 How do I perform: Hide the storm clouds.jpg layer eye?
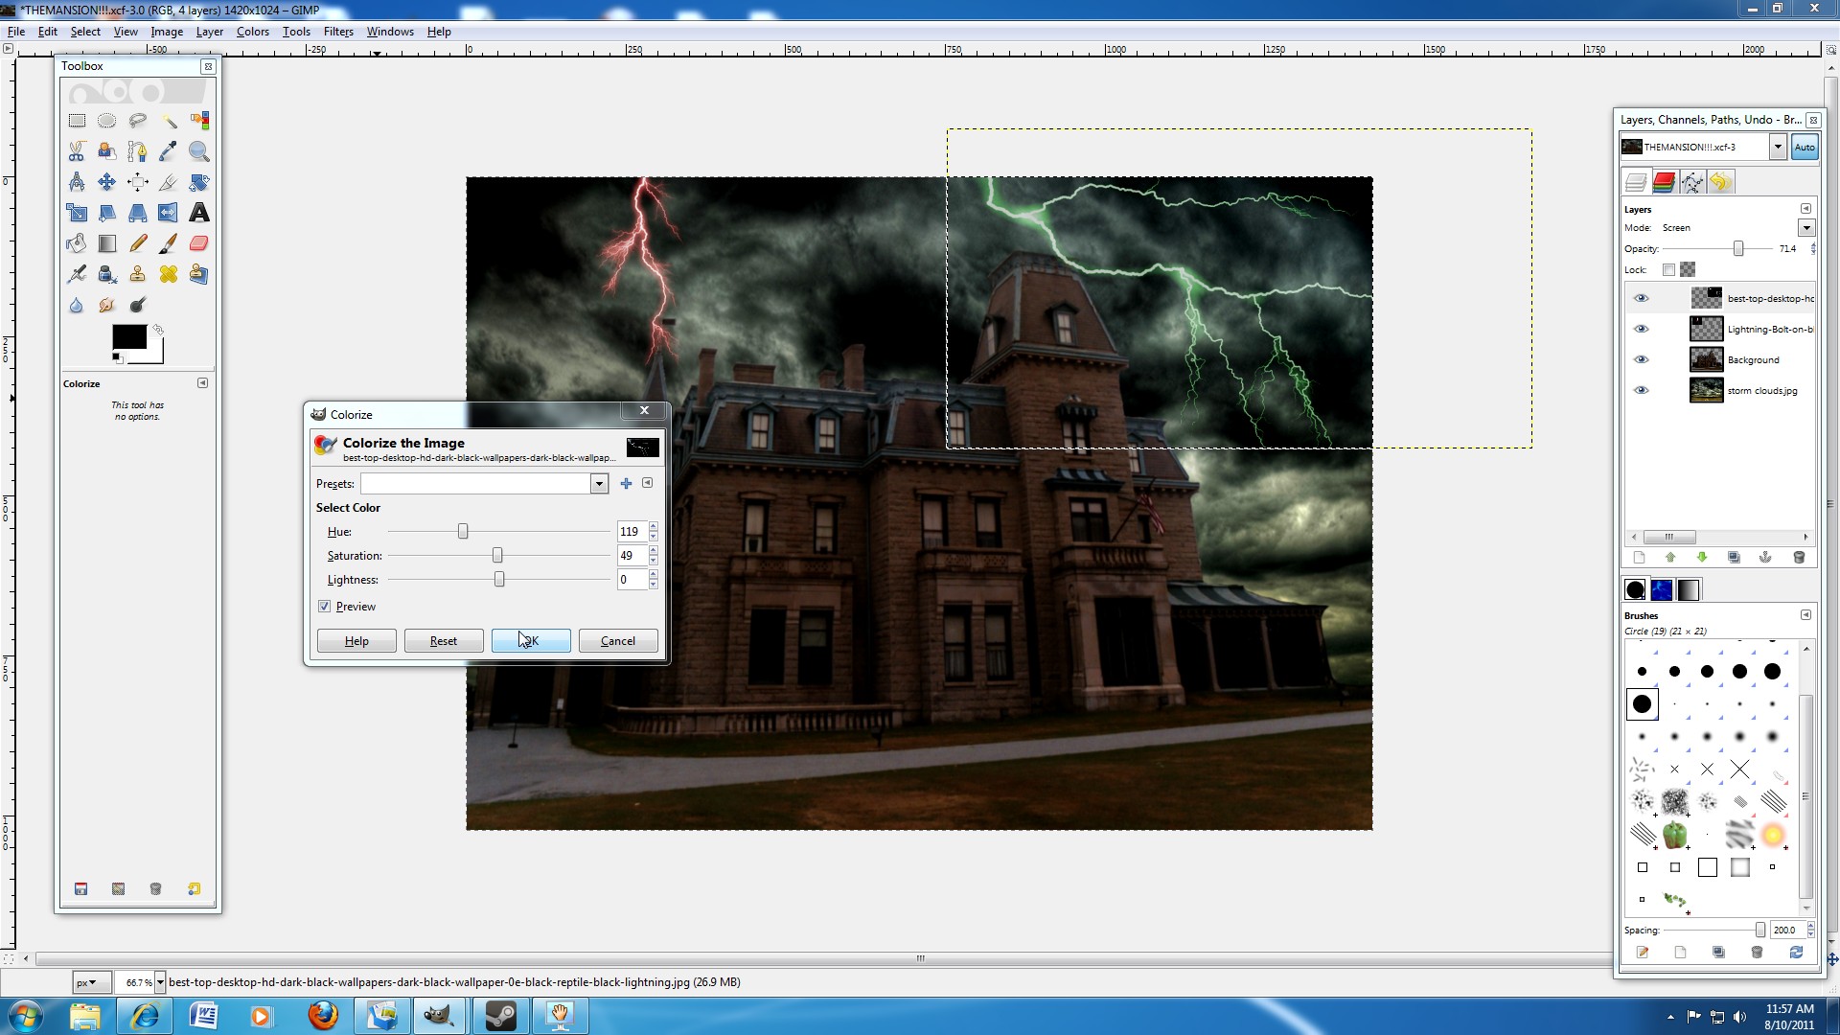[x=1641, y=391]
